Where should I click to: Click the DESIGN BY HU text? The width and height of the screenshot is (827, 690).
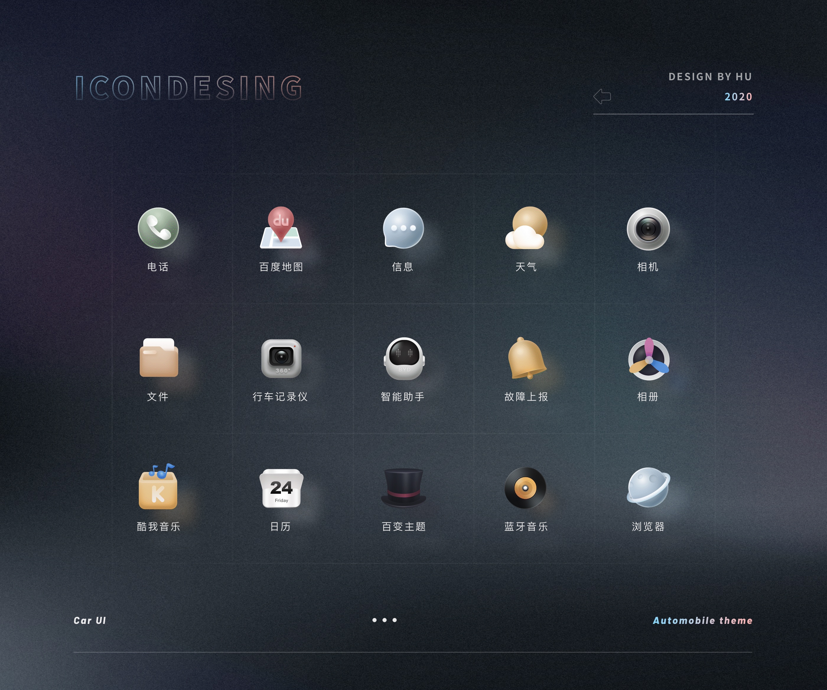(710, 77)
